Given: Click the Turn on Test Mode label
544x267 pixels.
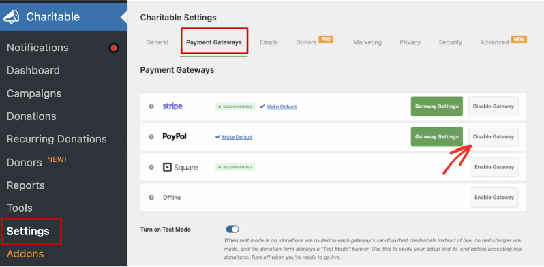Looking at the screenshot, I should (166, 230).
